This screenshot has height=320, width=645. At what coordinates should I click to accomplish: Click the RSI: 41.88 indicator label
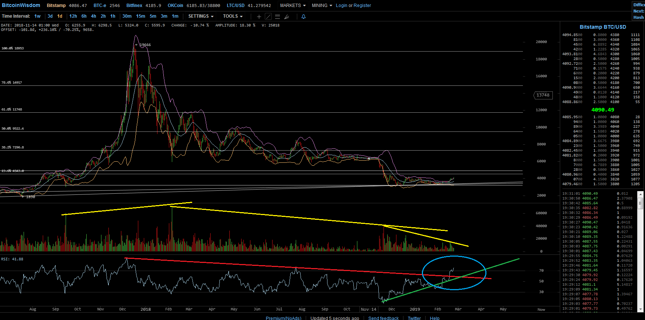pos(12,259)
